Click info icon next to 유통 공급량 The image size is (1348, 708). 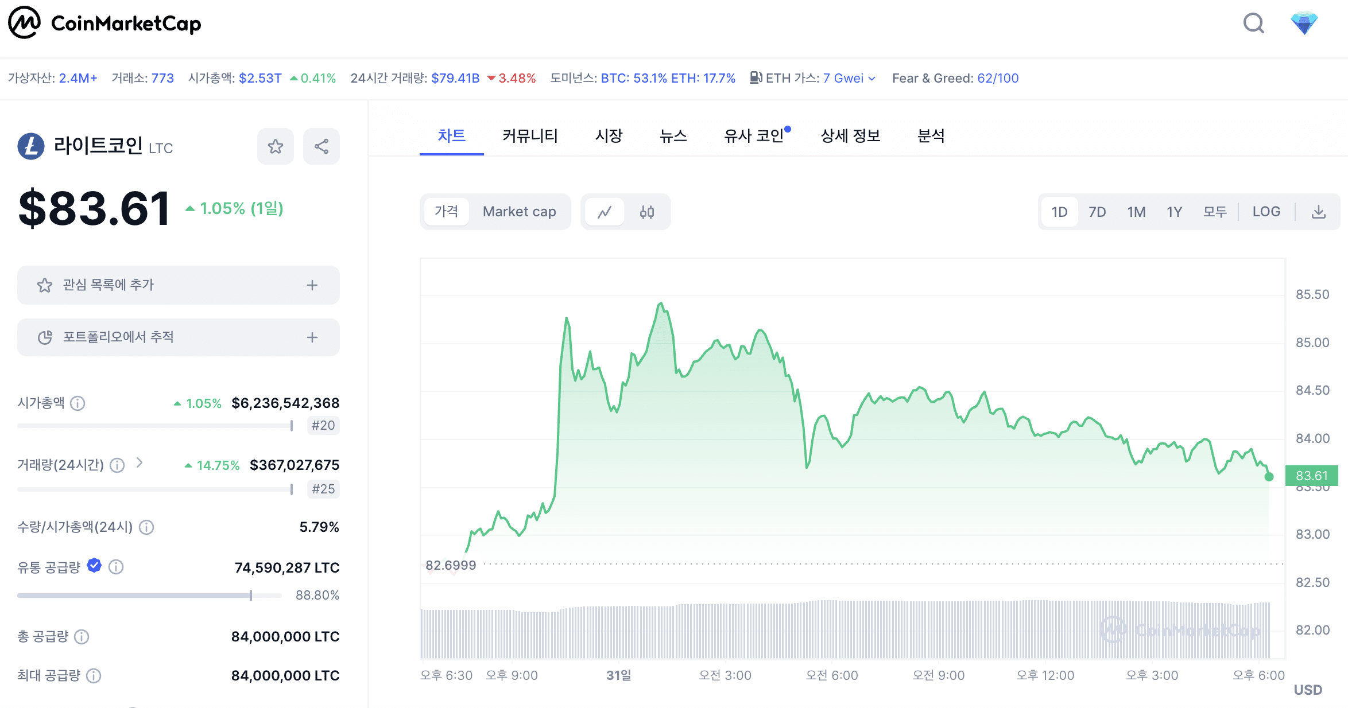coord(116,567)
